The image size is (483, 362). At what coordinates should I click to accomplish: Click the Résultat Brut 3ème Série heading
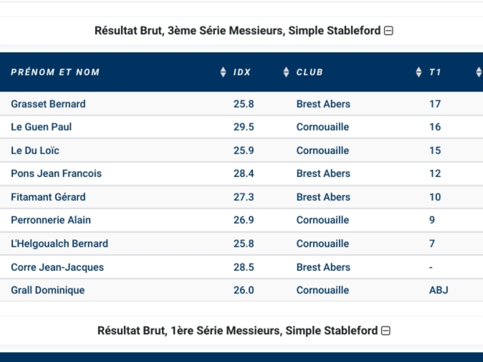(237, 31)
